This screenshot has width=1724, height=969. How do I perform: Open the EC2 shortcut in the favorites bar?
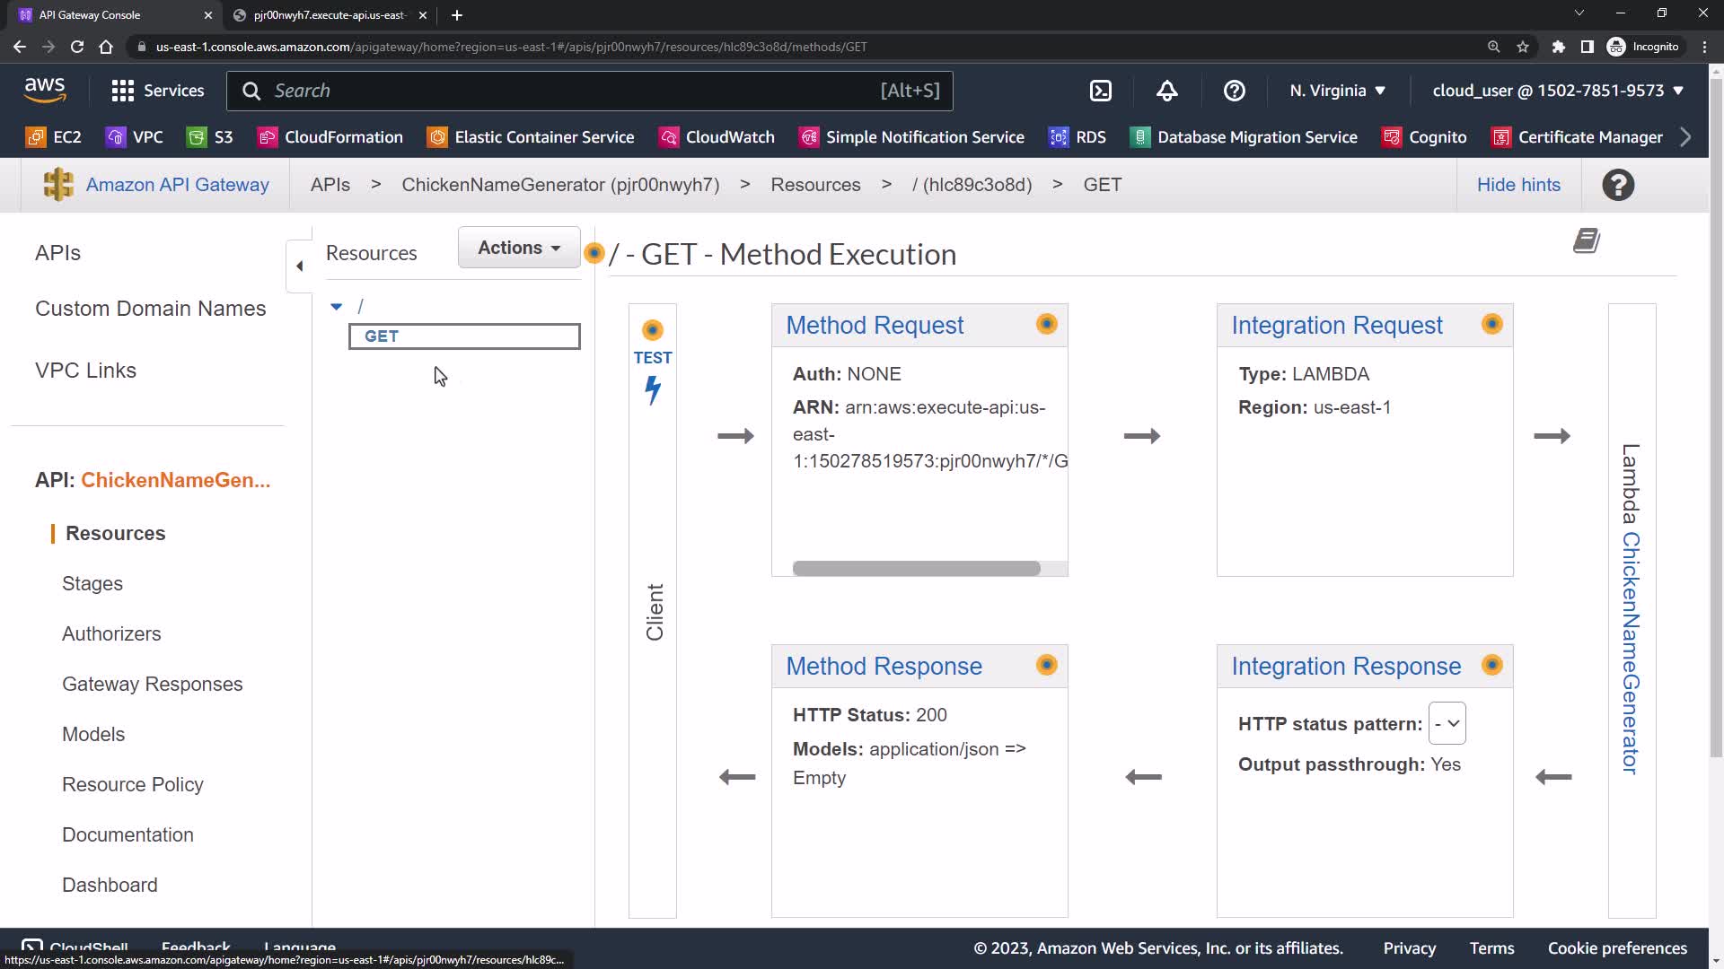tap(55, 137)
